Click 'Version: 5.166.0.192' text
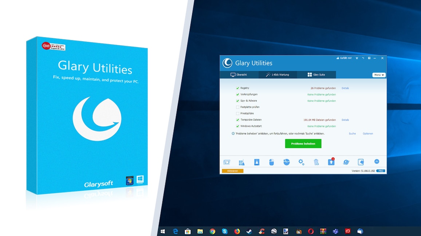 tap(363, 171)
